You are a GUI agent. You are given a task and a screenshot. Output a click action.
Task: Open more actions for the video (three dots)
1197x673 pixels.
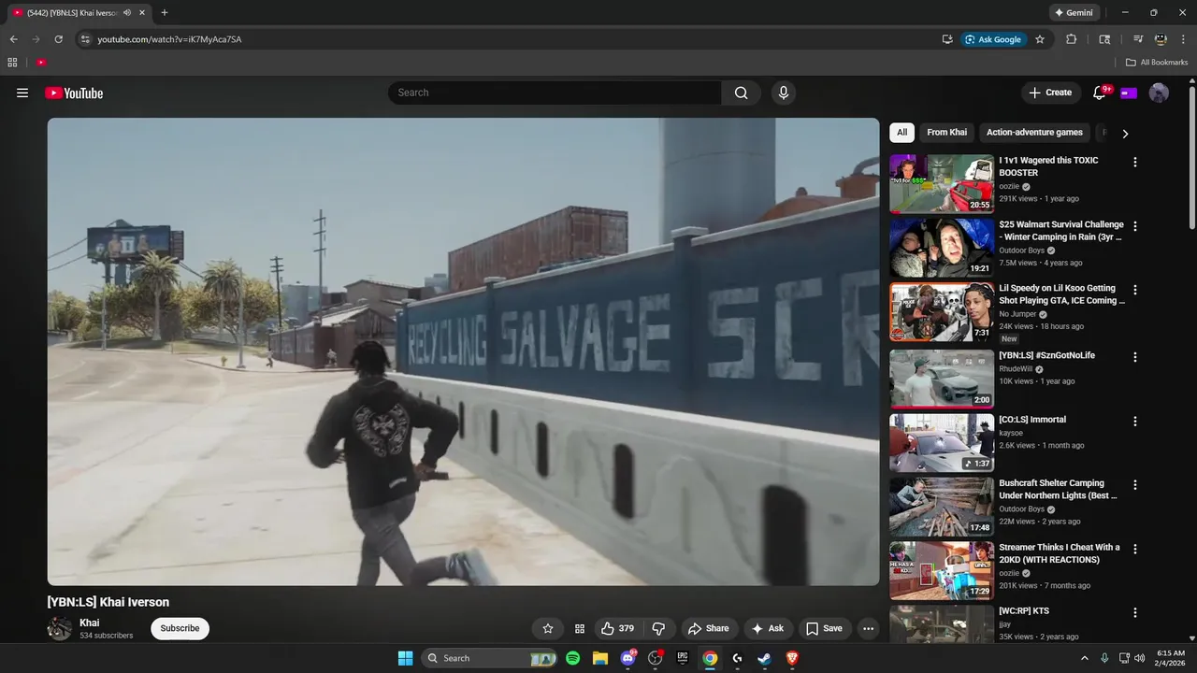(868, 628)
